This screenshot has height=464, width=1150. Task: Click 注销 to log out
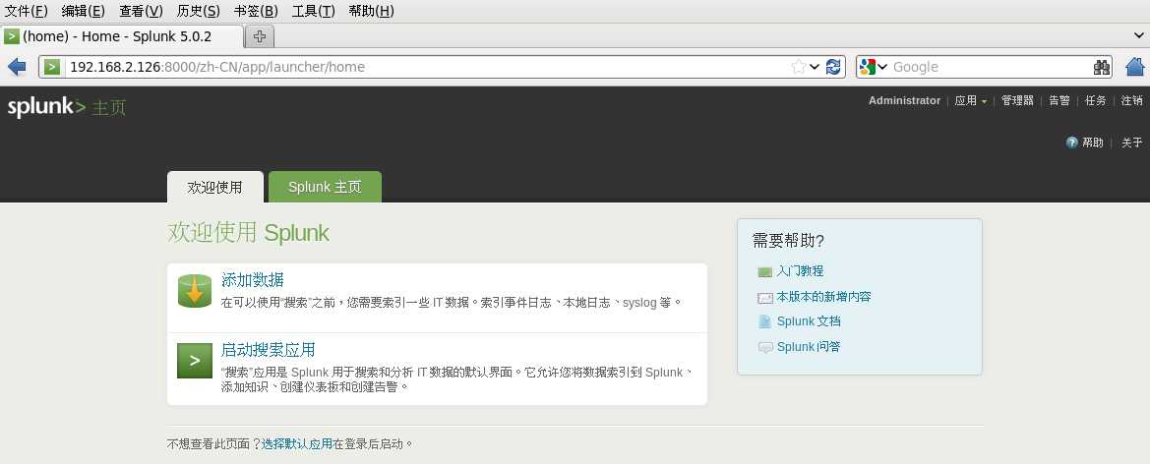click(1131, 101)
